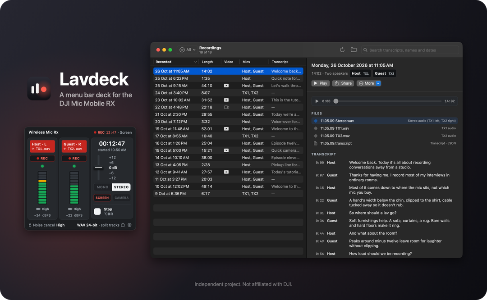Image resolution: width=487 pixels, height=300 pixels.
Task: Click the play triangle in the audio scrubber
Action: tap(317, 101)
